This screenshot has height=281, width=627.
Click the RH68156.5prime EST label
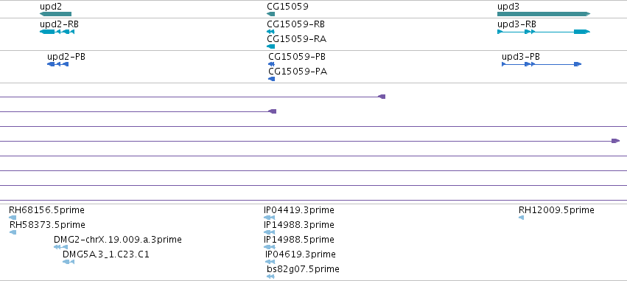coord(46,209)
